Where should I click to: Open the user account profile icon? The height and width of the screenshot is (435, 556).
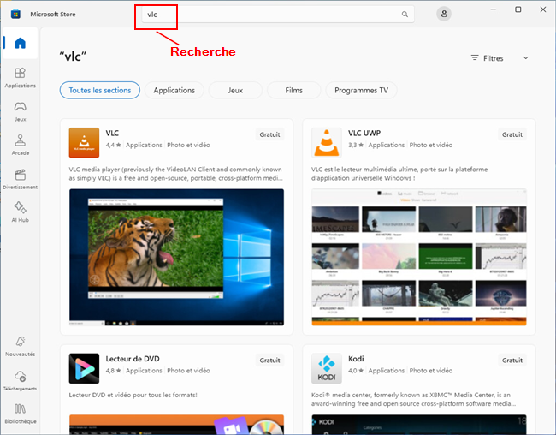(444, 15)
